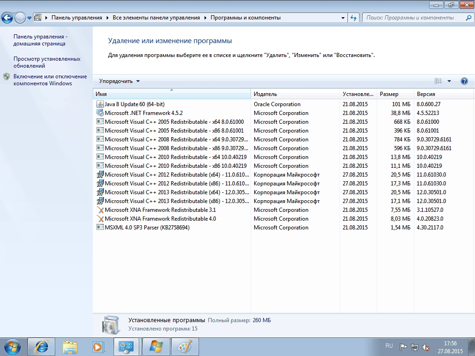This screenshot has width=475, height=356.
Task: Click the Back navigation arrow
Action: [x=7, y=18]
